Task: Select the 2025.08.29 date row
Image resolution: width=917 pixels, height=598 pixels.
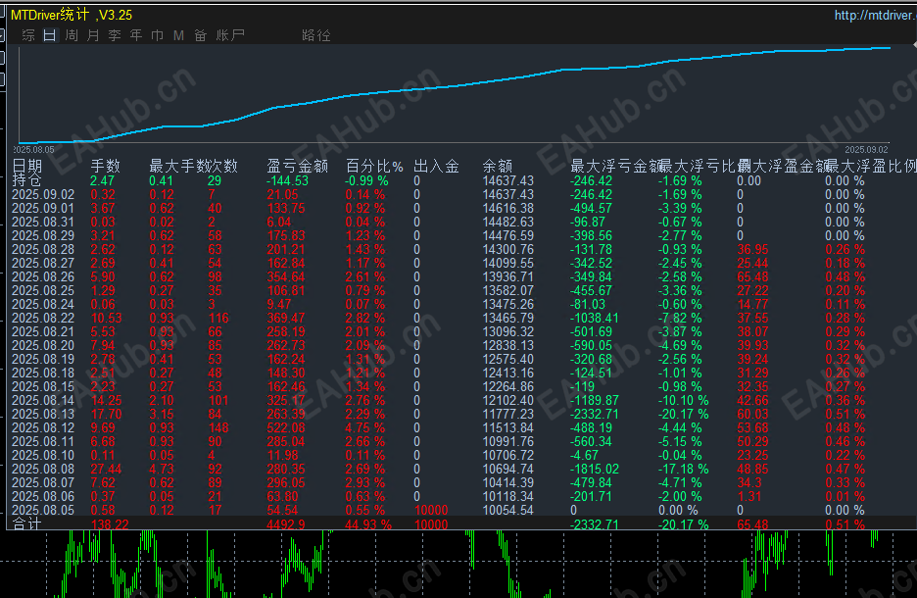Action: point(43,235)
